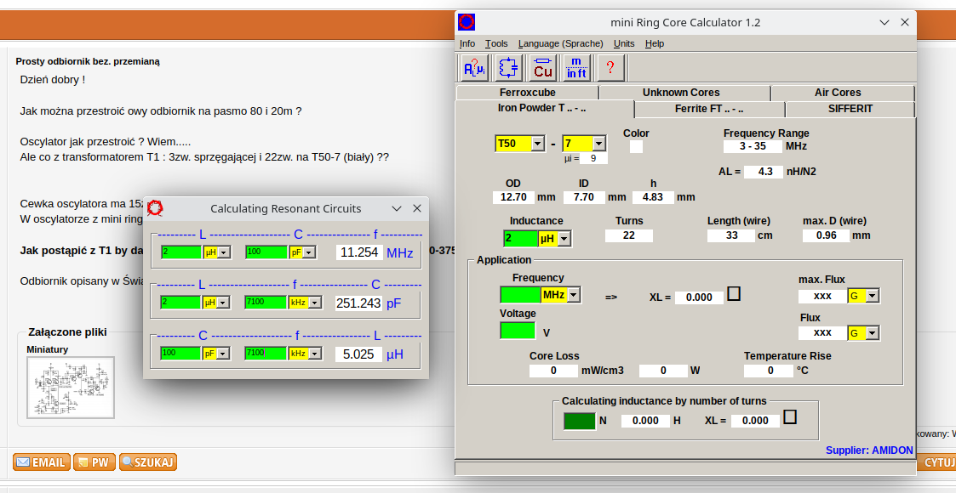Click the SZUKAJ search button
Image resolution: width=956 pixels, height=493 pixels.
tap(148, 462)
